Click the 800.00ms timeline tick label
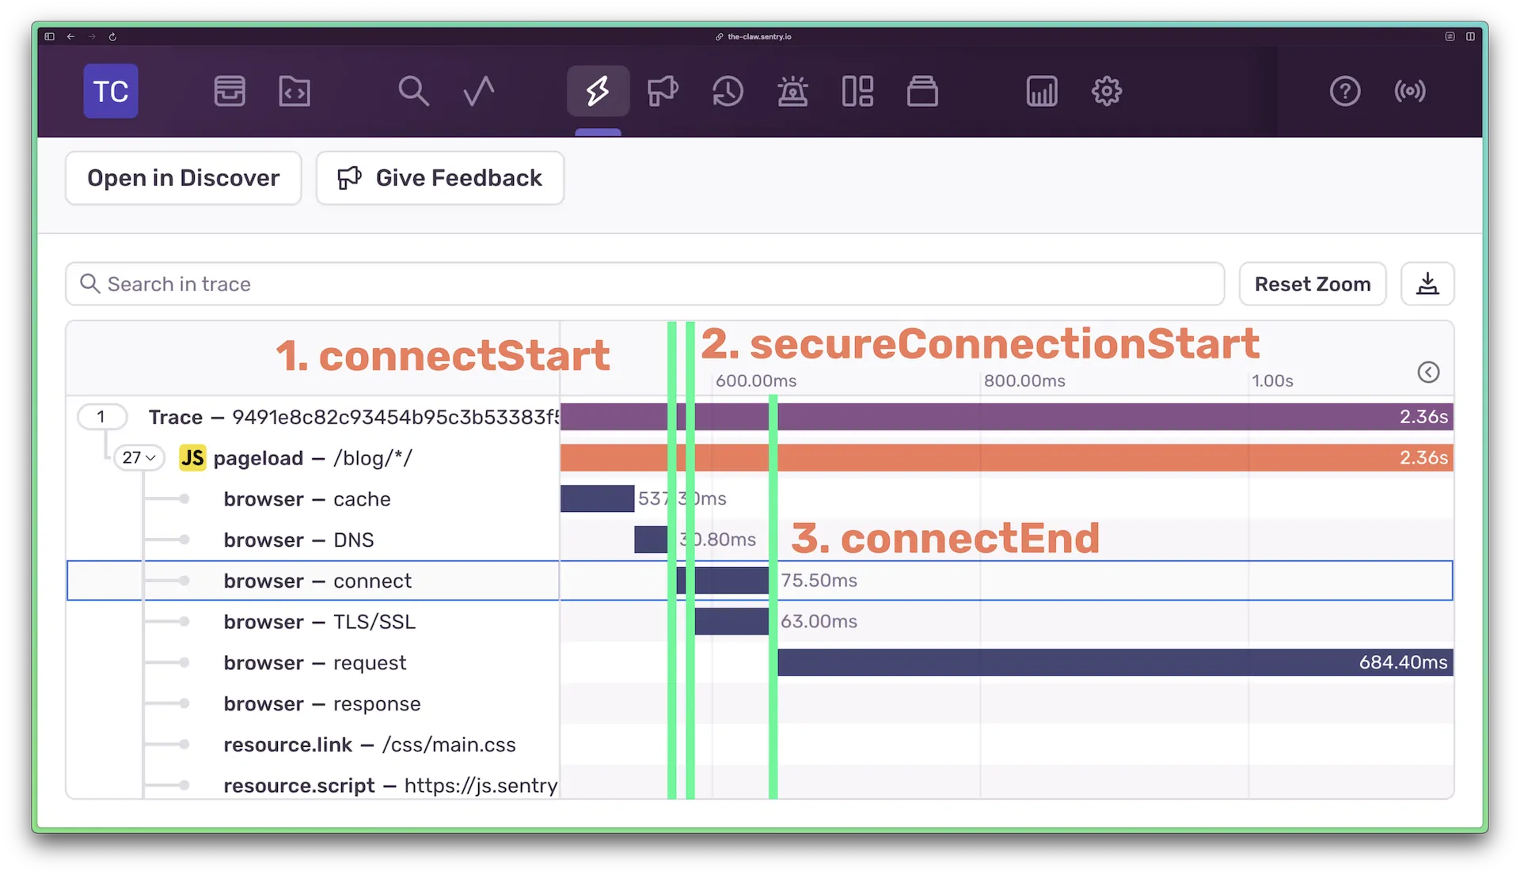This screenshot has height=875, width=1520. pos(1024,381)
